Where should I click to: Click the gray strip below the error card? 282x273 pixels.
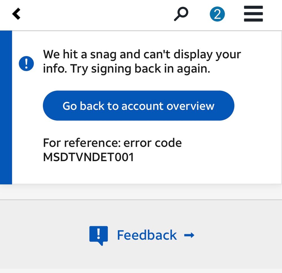pos(141,192)
